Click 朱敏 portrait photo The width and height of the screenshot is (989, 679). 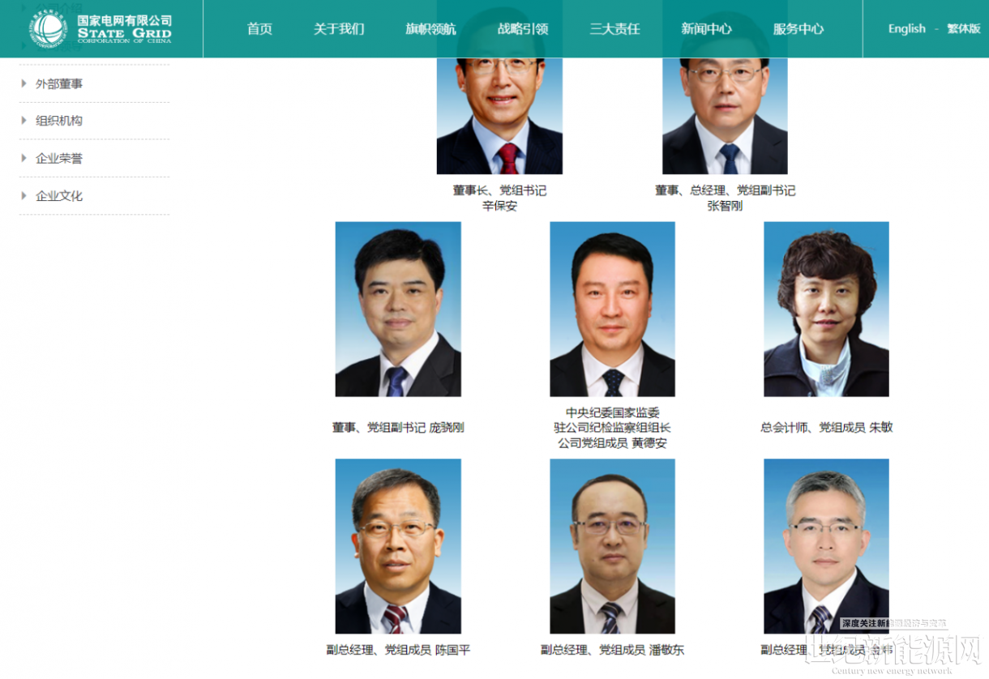pos(826,310)
